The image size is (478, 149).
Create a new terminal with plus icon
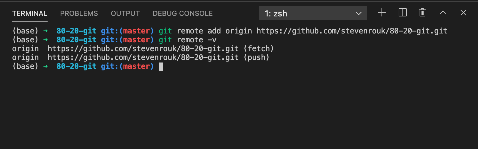382,13
